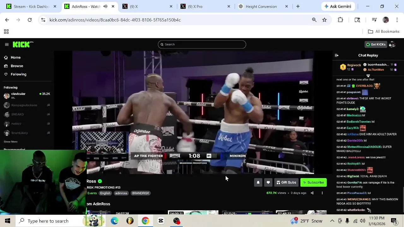Show hidden system tray icons
Viewport: 404px width, 227px height.
[x=332, y=221]
